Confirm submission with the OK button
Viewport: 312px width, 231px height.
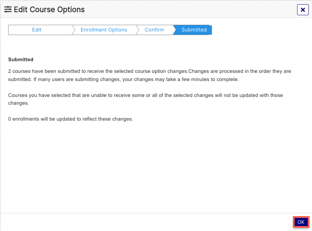pyautogui.click(x=301, y=222)
